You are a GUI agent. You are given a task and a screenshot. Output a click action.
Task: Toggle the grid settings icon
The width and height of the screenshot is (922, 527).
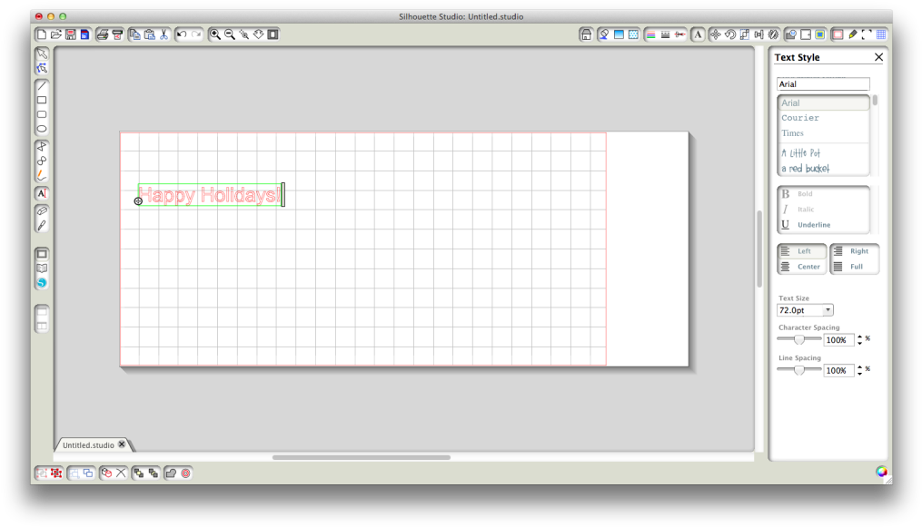pos(881,34)
